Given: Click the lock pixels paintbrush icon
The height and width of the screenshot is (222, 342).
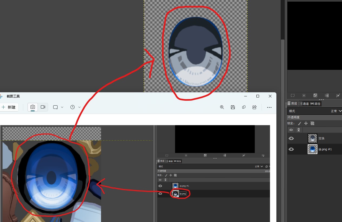Looking at the screenshot, I should tap(299, 123).
